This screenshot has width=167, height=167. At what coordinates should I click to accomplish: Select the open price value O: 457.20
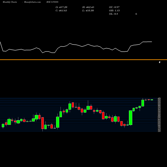61,7
